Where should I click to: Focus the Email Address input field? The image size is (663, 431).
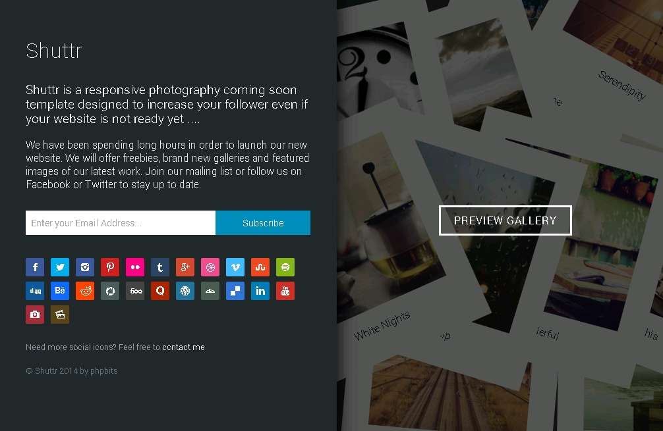click(121, 223)
